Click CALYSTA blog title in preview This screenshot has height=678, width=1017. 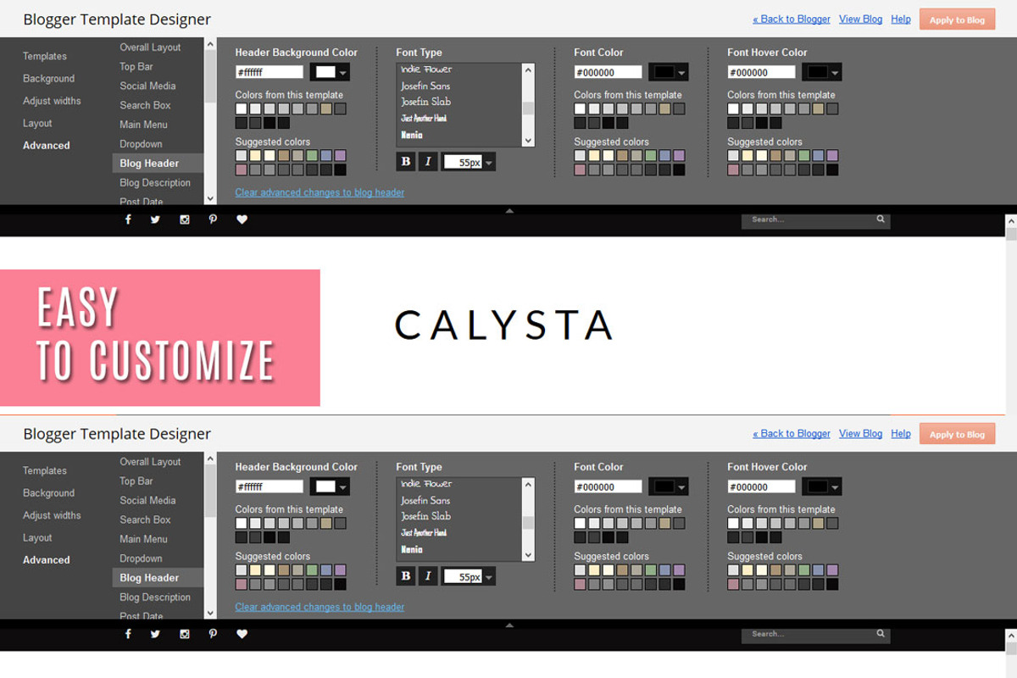[x=503, y=325]
